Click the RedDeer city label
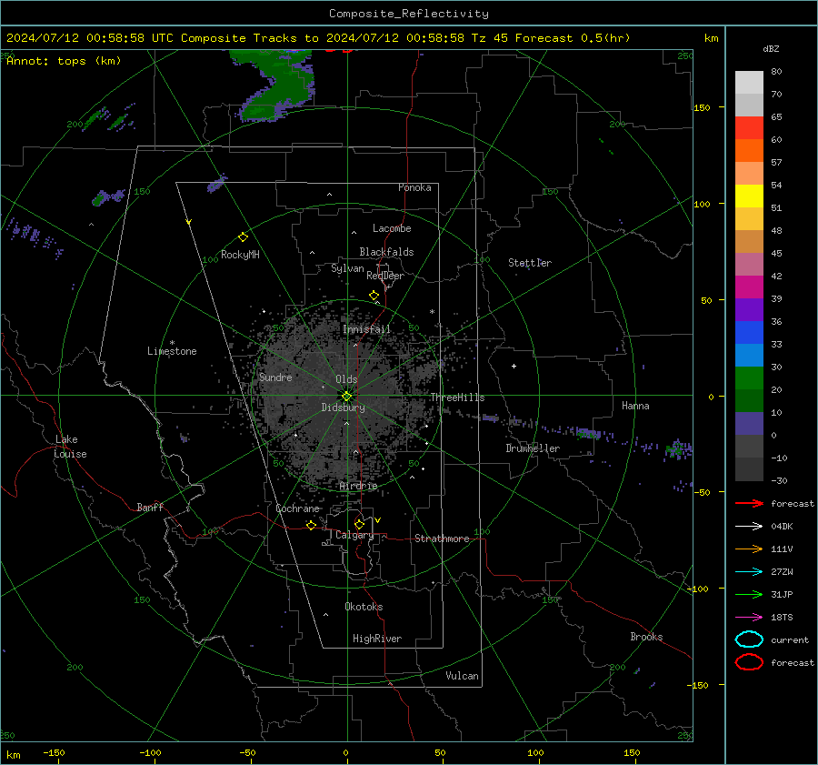 point(385,276)
